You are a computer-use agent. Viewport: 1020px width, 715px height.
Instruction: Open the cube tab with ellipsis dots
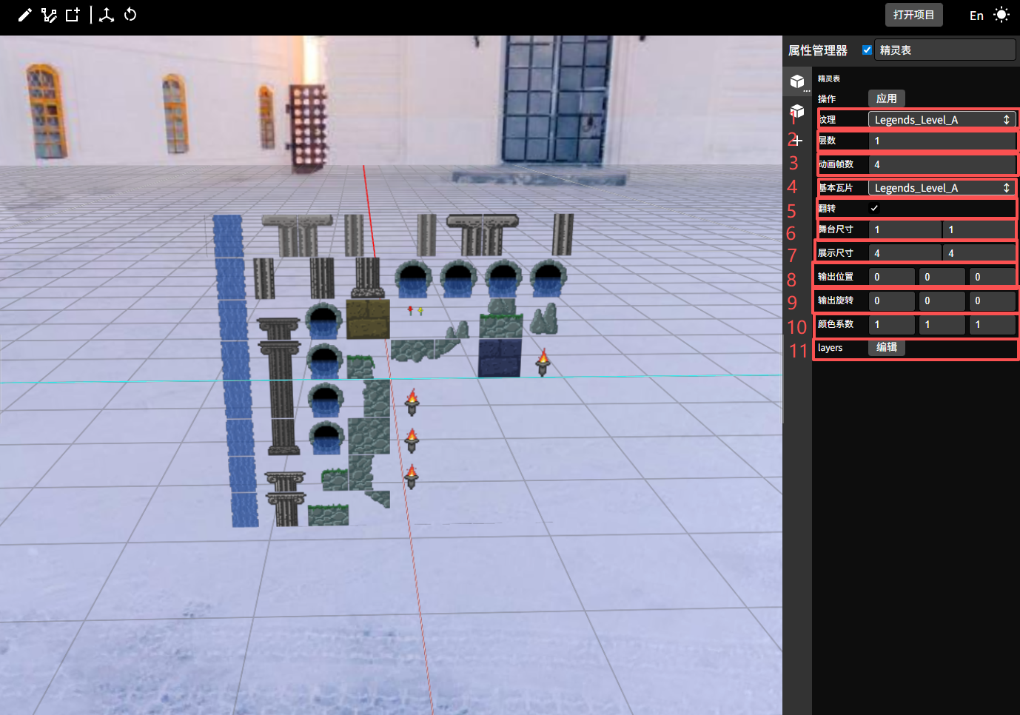[797, 81]
